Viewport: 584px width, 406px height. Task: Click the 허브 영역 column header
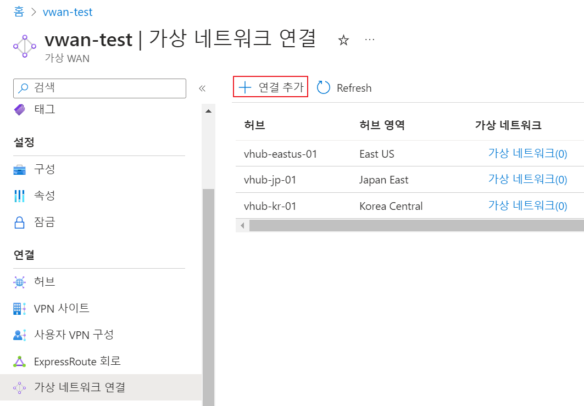[382, 125]
